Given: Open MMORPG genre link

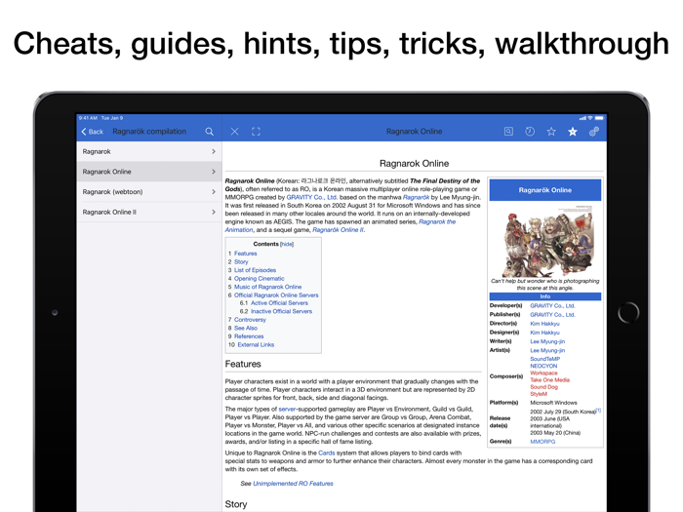Looking at the screenshot, I should pyautogui.click(x=542, y=442).
